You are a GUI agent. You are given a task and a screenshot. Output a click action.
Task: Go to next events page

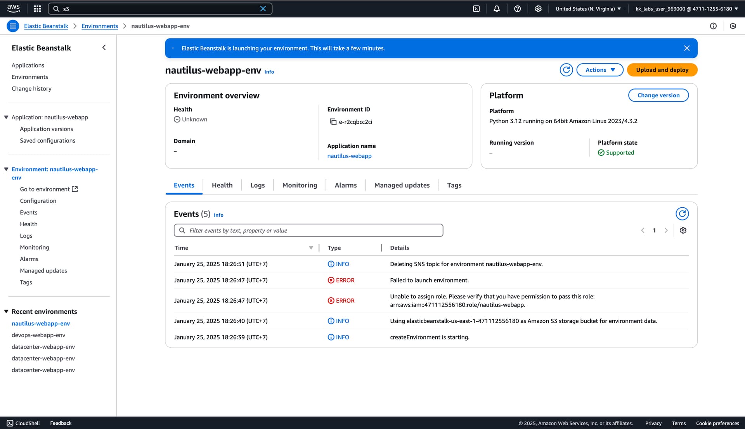click(x=666, y=230)
